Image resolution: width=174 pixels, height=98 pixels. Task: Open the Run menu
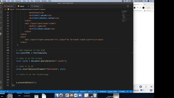point(32,1)
